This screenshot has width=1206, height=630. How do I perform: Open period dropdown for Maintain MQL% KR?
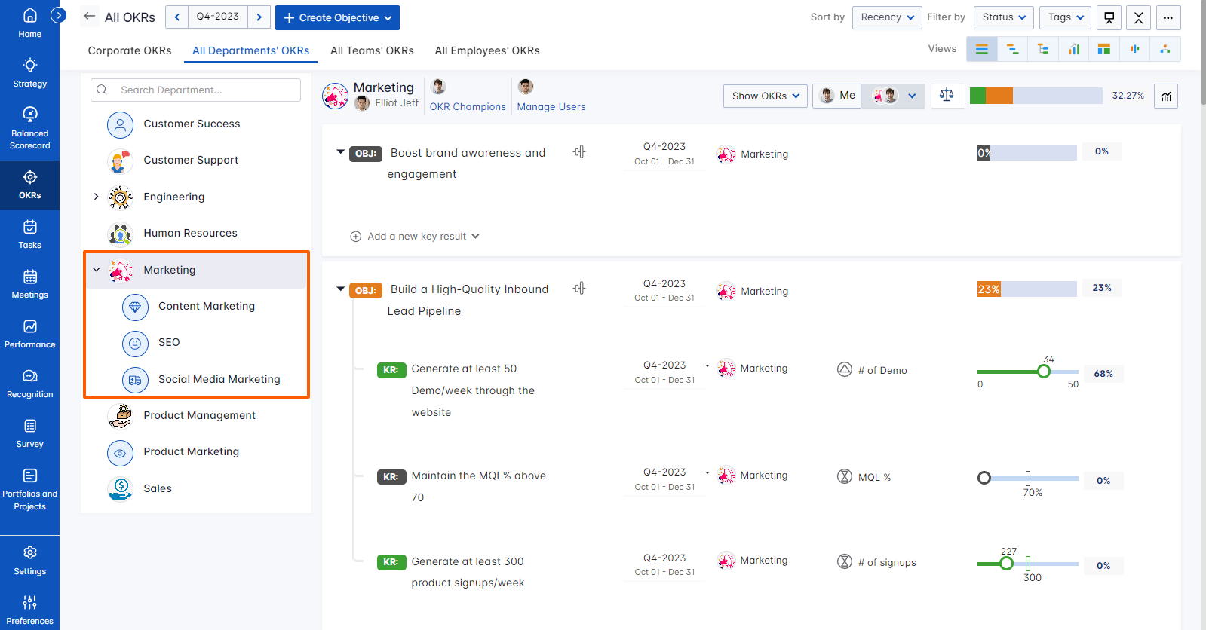click(707, 472)
